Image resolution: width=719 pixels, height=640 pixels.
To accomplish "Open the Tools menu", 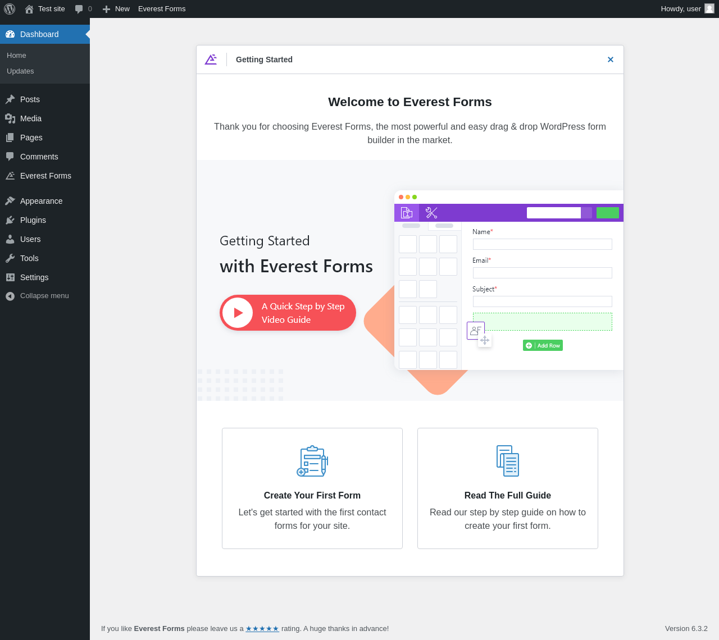I will tap(45, 258).
